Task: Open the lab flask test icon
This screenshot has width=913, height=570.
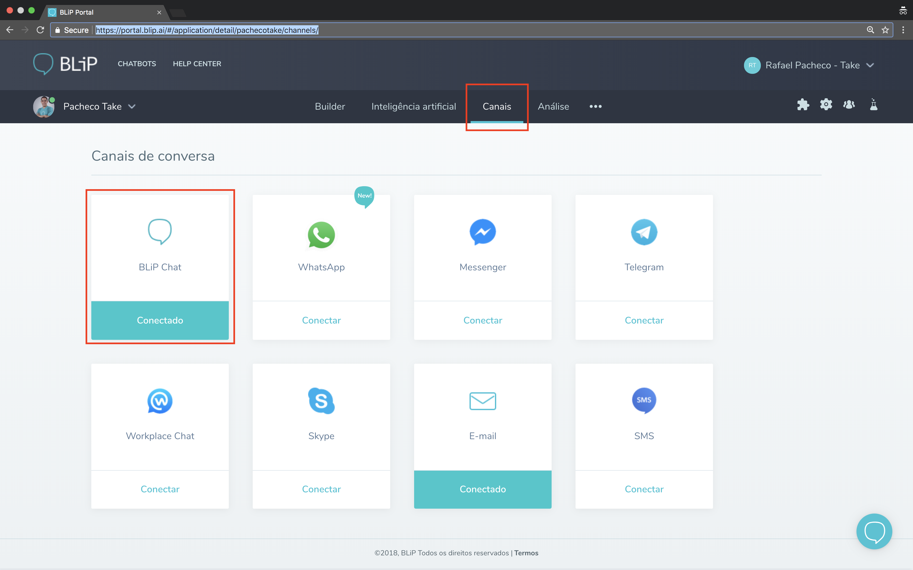Action: [x=874, y=104]
